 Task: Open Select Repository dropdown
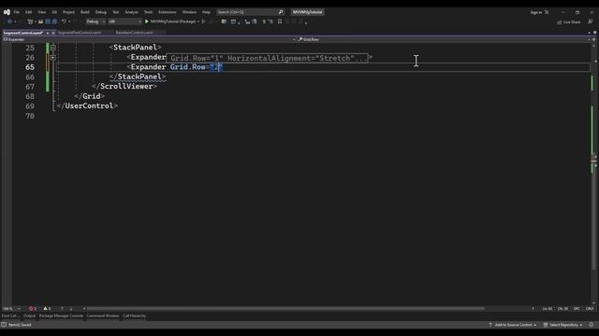point(563,325)
